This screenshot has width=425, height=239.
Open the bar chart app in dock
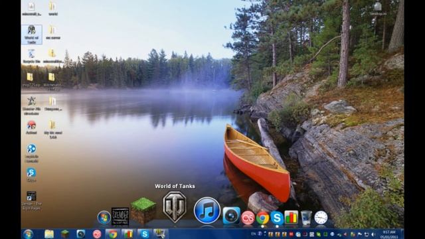click(x=292, y=217)
